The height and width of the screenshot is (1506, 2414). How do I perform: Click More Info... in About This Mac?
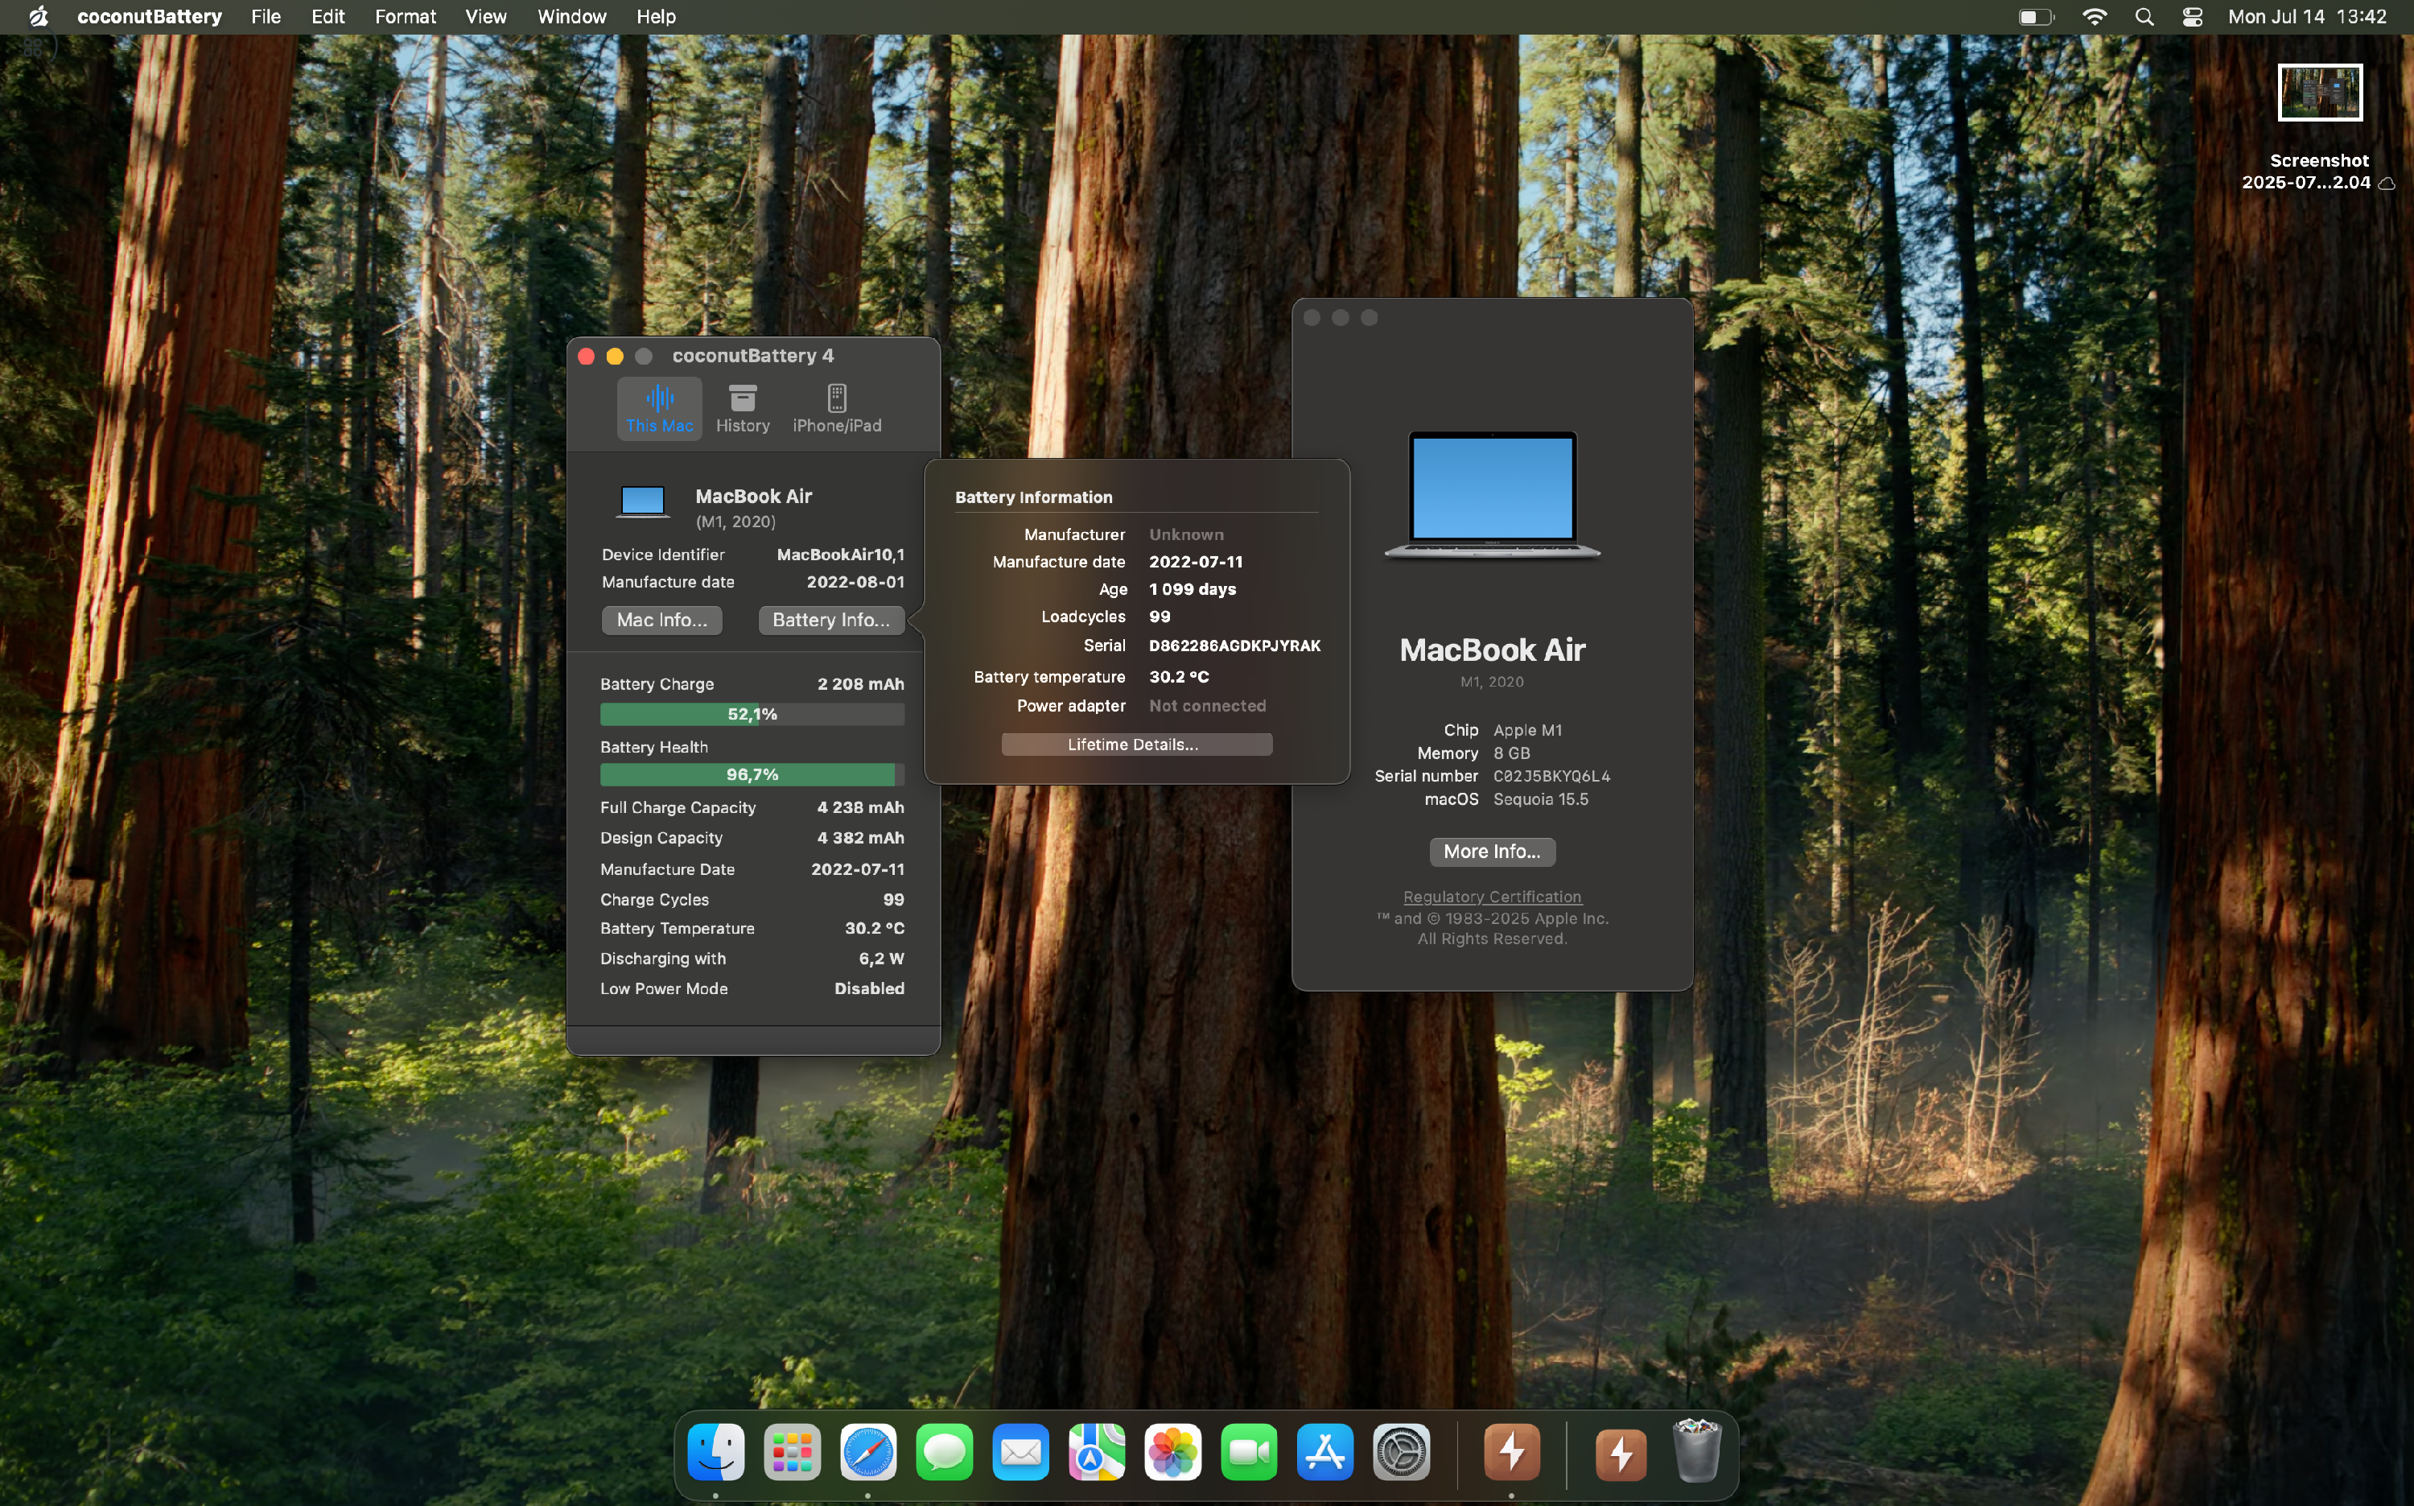point(1492,852)
